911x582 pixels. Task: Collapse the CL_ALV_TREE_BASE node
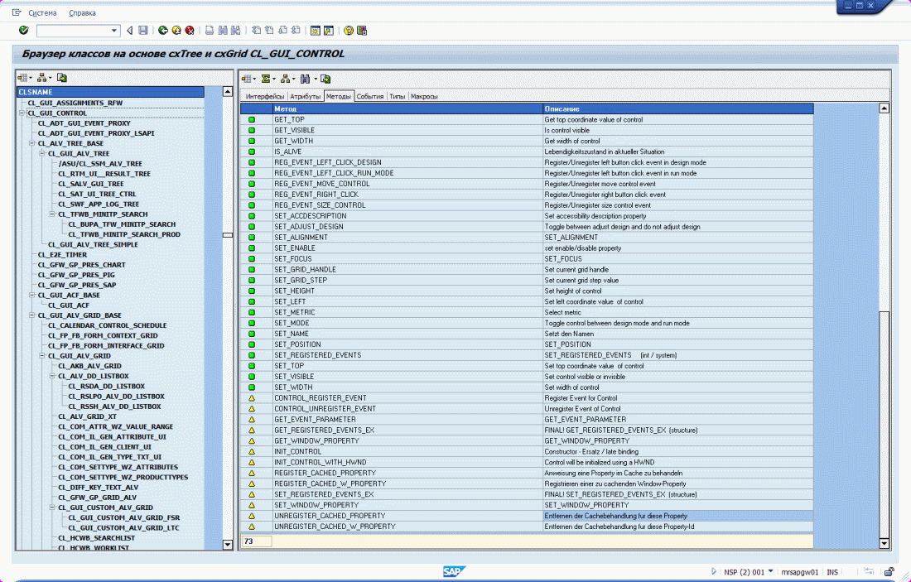pyautogui.click(x=32, y=143)
